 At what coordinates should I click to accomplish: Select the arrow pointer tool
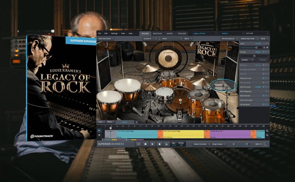click(x=99, y=130)
